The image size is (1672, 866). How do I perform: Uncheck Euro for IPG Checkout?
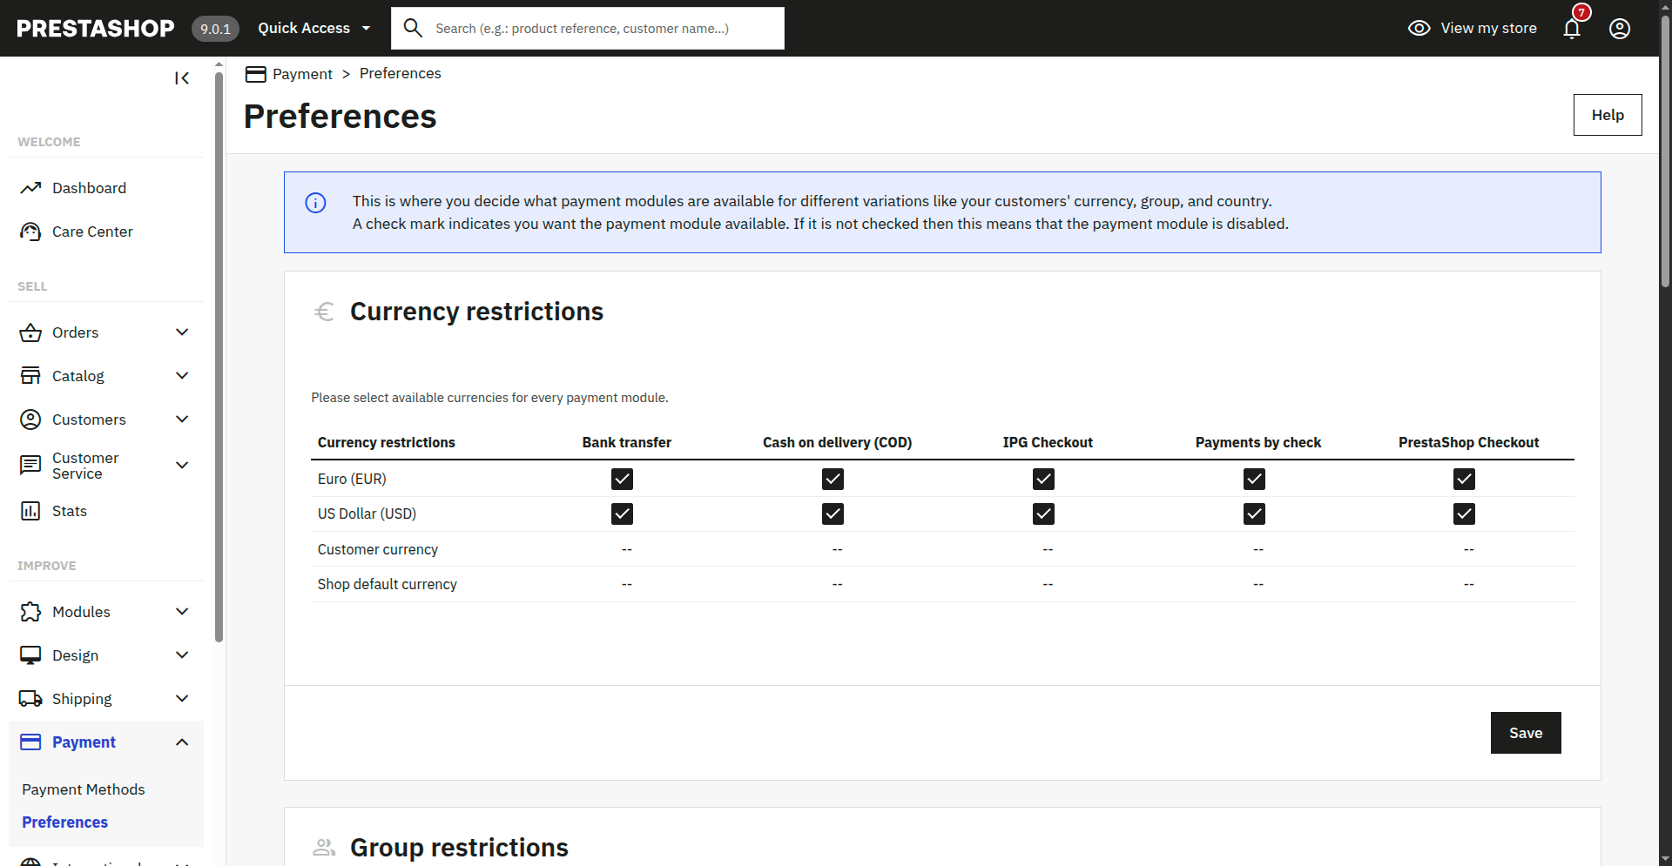click(x=1043, y=479)
